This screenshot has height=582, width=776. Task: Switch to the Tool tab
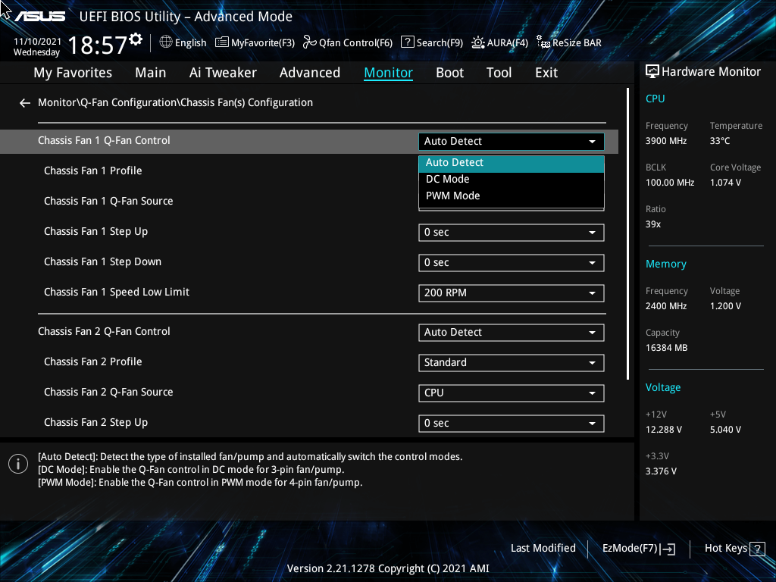(499, 73)
